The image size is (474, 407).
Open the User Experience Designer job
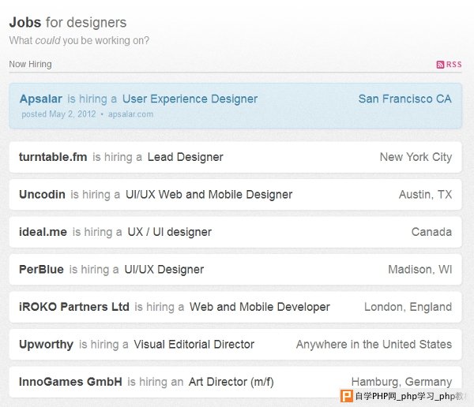190,99
